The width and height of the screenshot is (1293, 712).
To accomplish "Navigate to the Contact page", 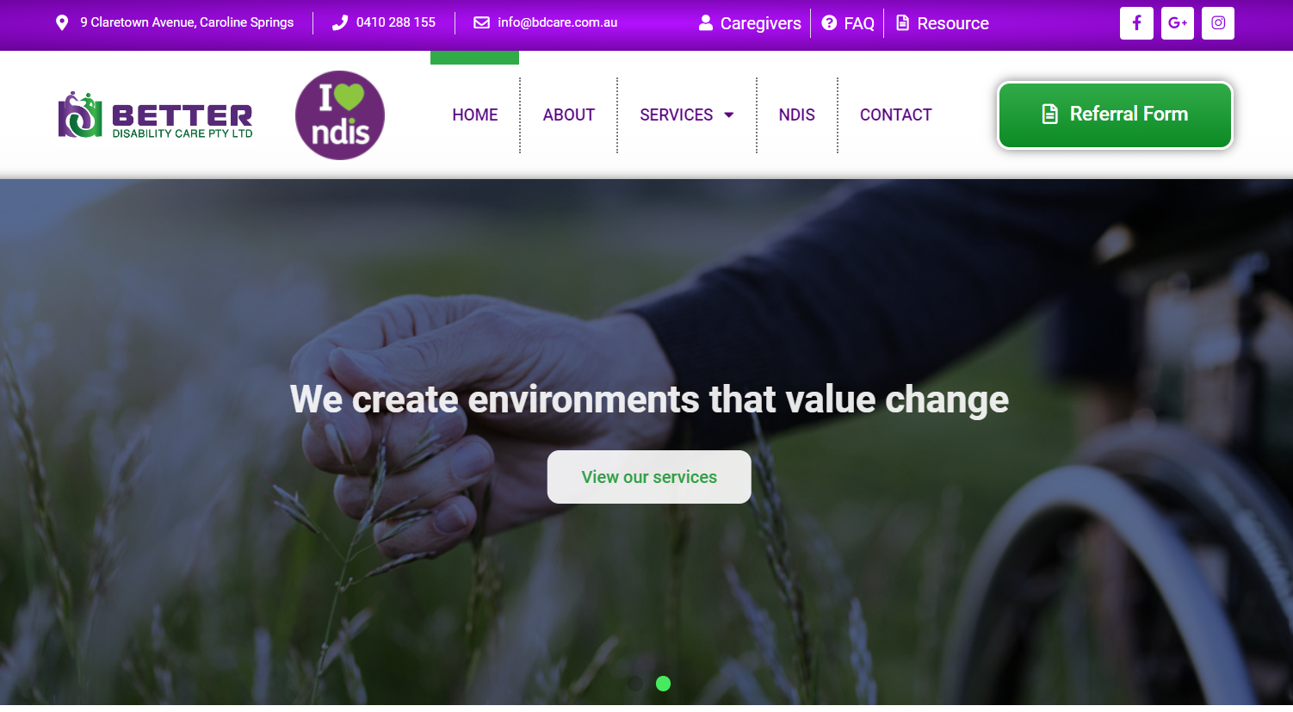I will click(896, 115).
